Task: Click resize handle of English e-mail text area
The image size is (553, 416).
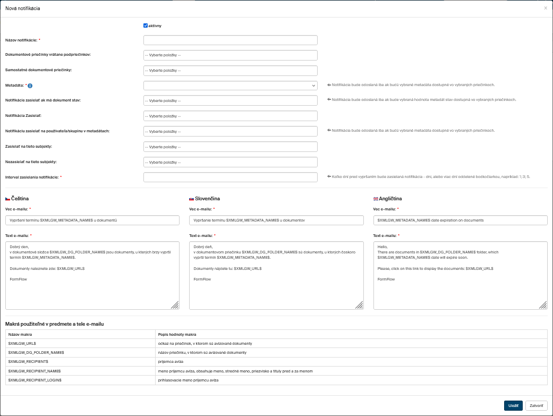Action: pyautogui.click(x=543, y=304)
